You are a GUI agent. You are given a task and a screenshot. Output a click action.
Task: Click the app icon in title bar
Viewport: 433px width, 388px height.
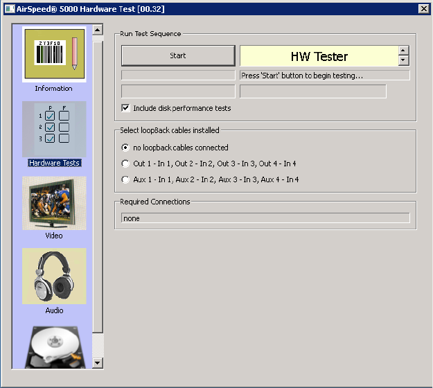[10, 9]
